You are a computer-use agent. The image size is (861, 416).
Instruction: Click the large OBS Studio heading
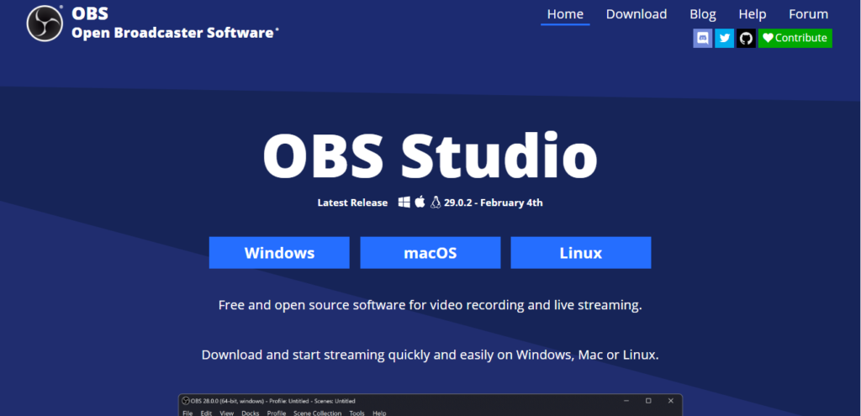pos(430,155)
